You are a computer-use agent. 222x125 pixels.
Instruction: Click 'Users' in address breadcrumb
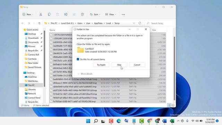click(x=80, y=23)
